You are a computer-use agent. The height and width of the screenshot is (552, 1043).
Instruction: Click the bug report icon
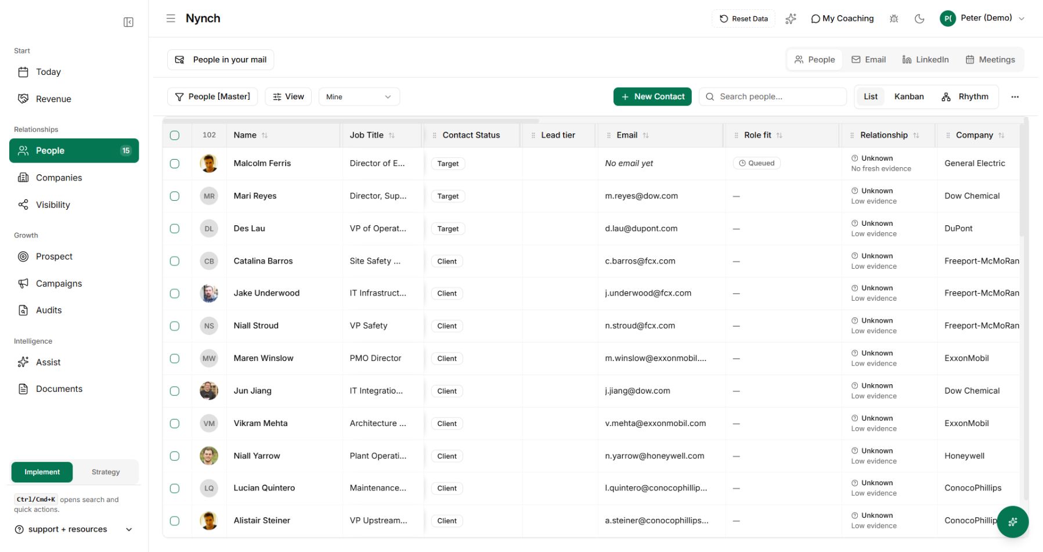pos(894,19)
